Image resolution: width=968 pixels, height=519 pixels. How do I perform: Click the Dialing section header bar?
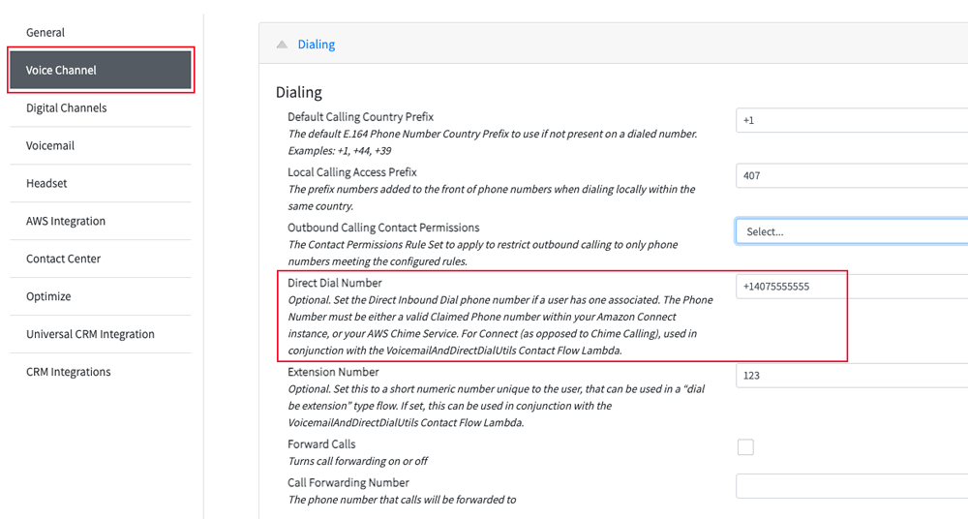[x=613, y=44]
